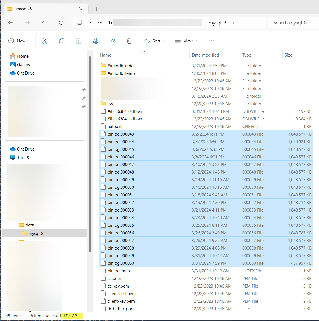The height and width of the screenshot is (321, 319).
Task: Add a new tab with plus button
Action: point(97,9)
